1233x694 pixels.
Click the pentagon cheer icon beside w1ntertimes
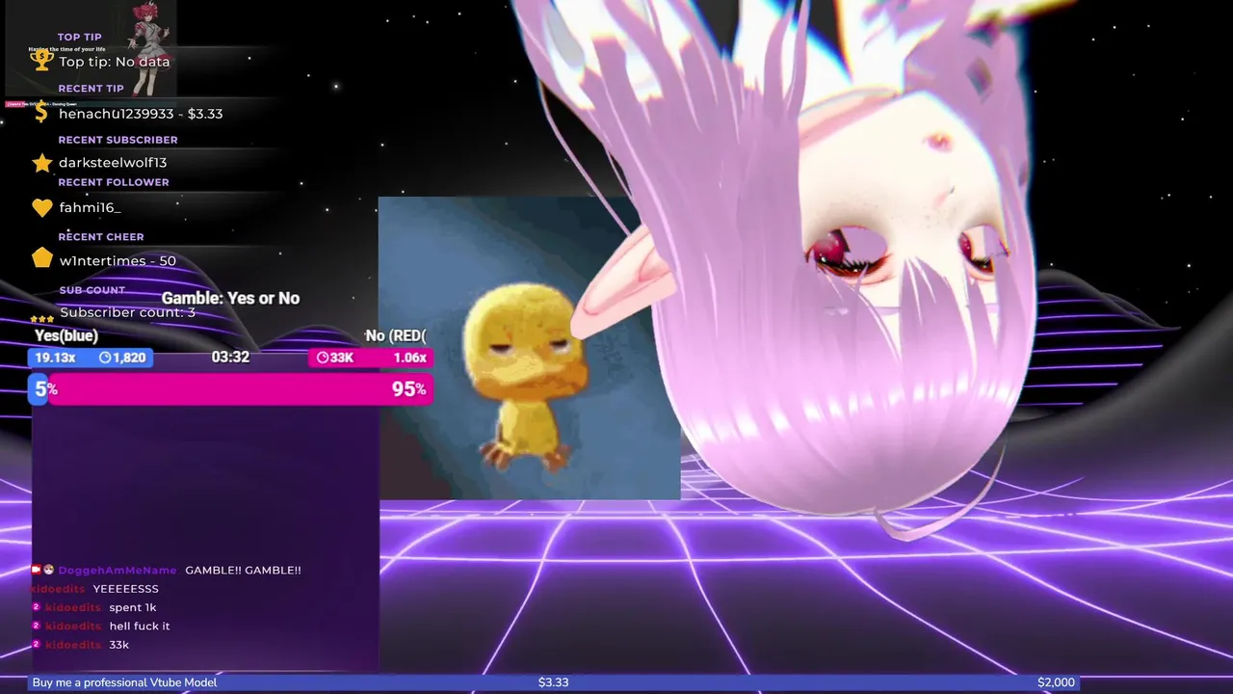tap(41, 258)
